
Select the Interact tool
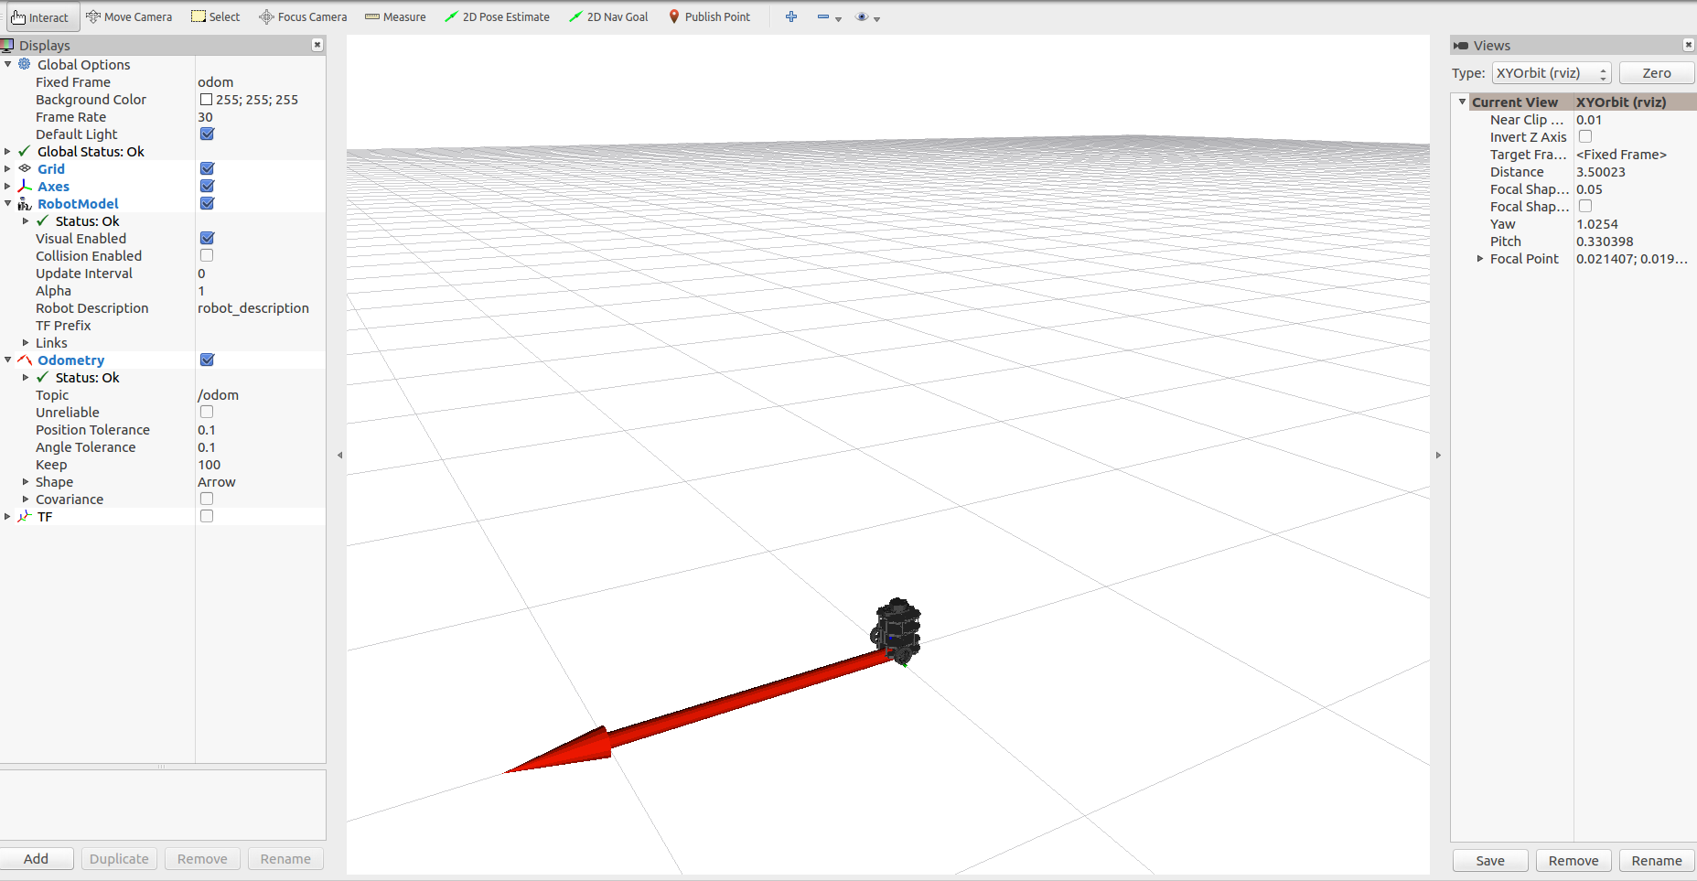[42, 16]
